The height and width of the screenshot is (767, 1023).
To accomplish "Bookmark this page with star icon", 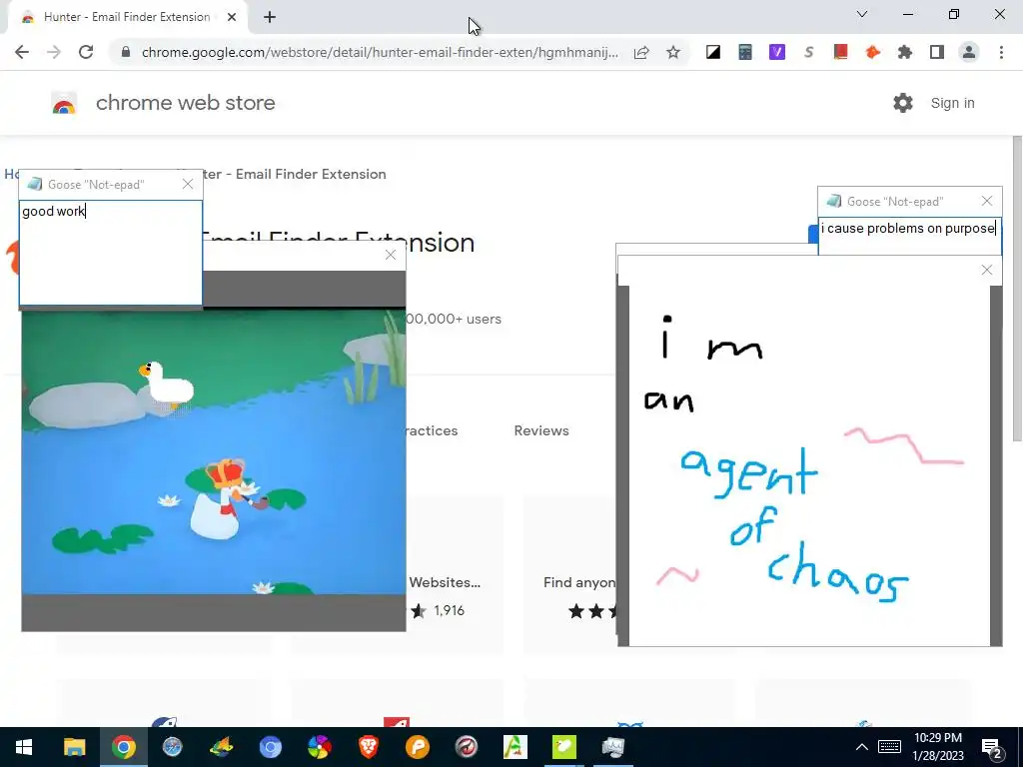I will 673,52.
